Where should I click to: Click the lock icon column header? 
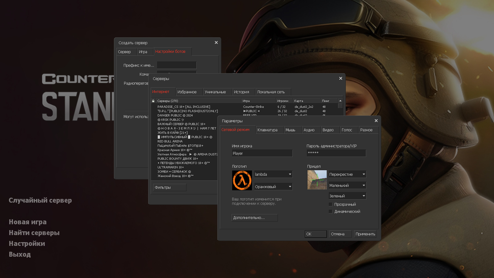pos(153,101)
